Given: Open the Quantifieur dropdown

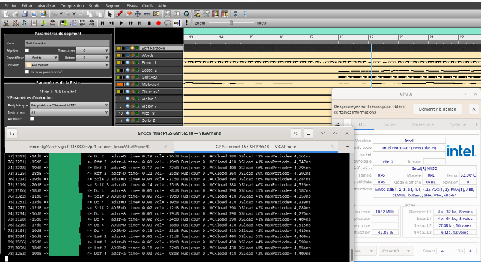Looking at the screenshot, I should pyautogui.click(x=40, y=58).
